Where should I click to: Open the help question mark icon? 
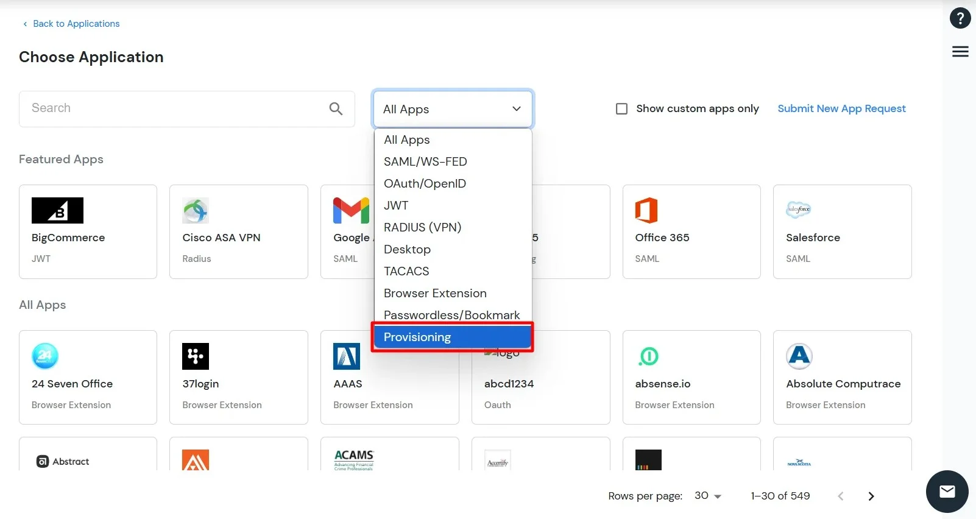(x=960, y=18)
